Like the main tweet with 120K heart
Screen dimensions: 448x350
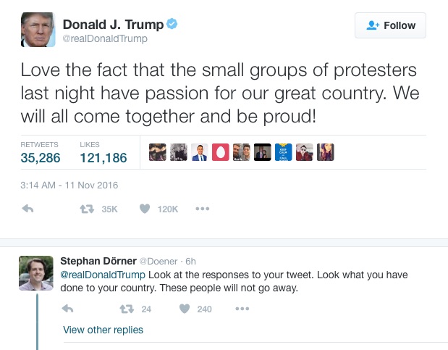tap(145, 209)
